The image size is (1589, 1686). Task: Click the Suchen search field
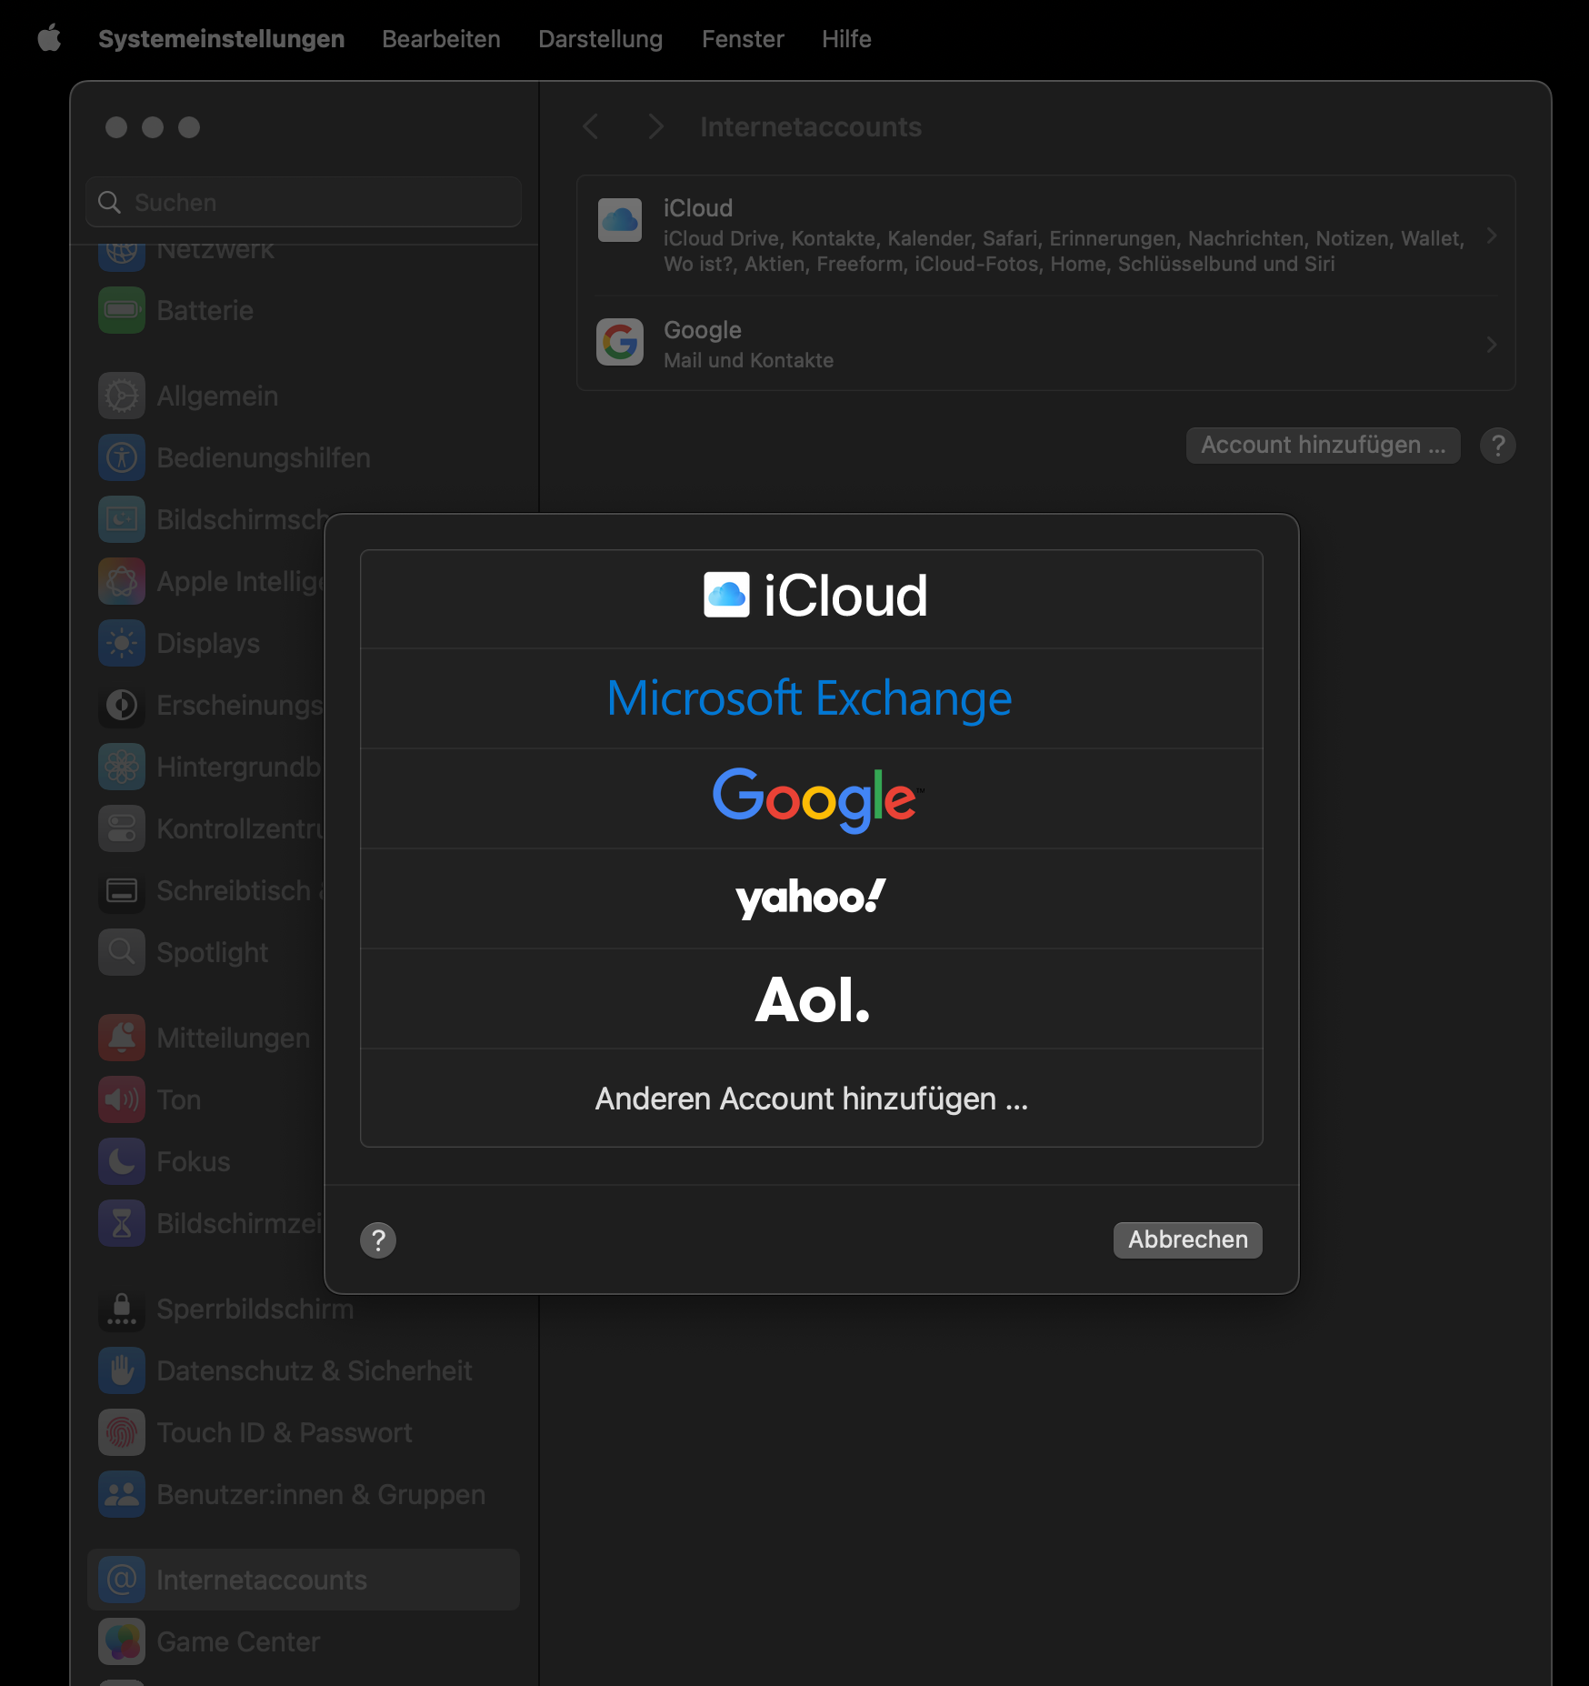click(x=304, y=202)
